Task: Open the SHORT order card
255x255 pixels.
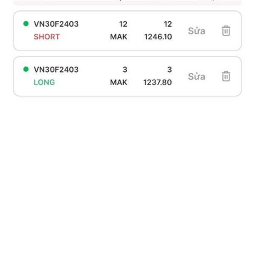Action: click(x=127, y=31)
